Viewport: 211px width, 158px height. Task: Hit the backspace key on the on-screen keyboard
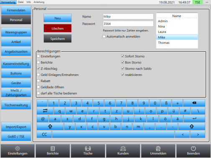pos(194,103)
